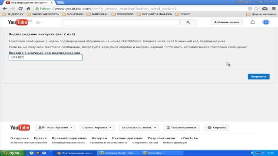The width and height of the screenshot is (278, 156).
Task: Click the browser forward arrow
Action: pos(13,9)
